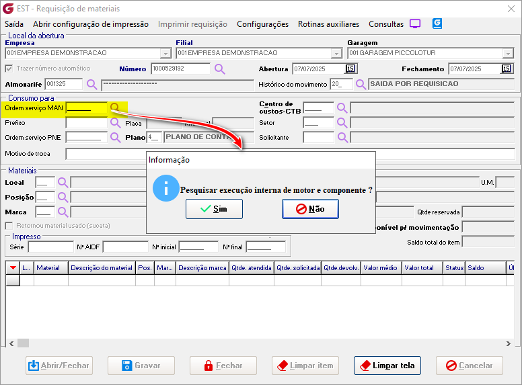Click Prefixo search magnifier icon
The height and width of the screenshot is (385, 522).
(x=115, y=123)
